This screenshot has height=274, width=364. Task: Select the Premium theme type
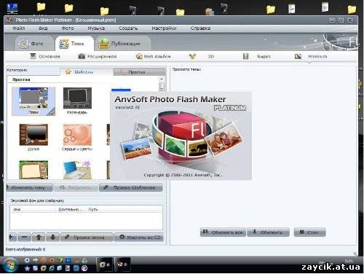[311, 56]
